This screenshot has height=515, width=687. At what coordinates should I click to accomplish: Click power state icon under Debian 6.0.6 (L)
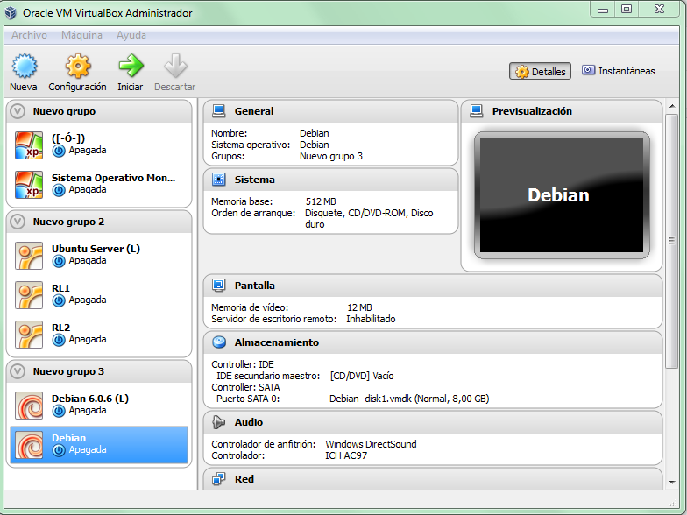coord(59,411)
